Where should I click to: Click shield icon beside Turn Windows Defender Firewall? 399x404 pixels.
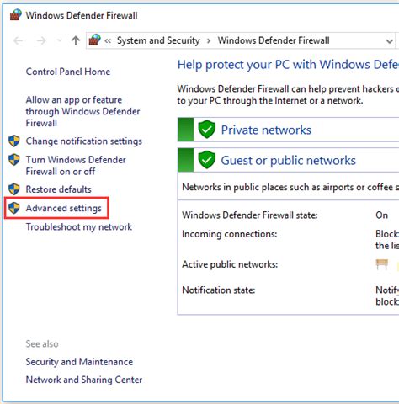14,160
